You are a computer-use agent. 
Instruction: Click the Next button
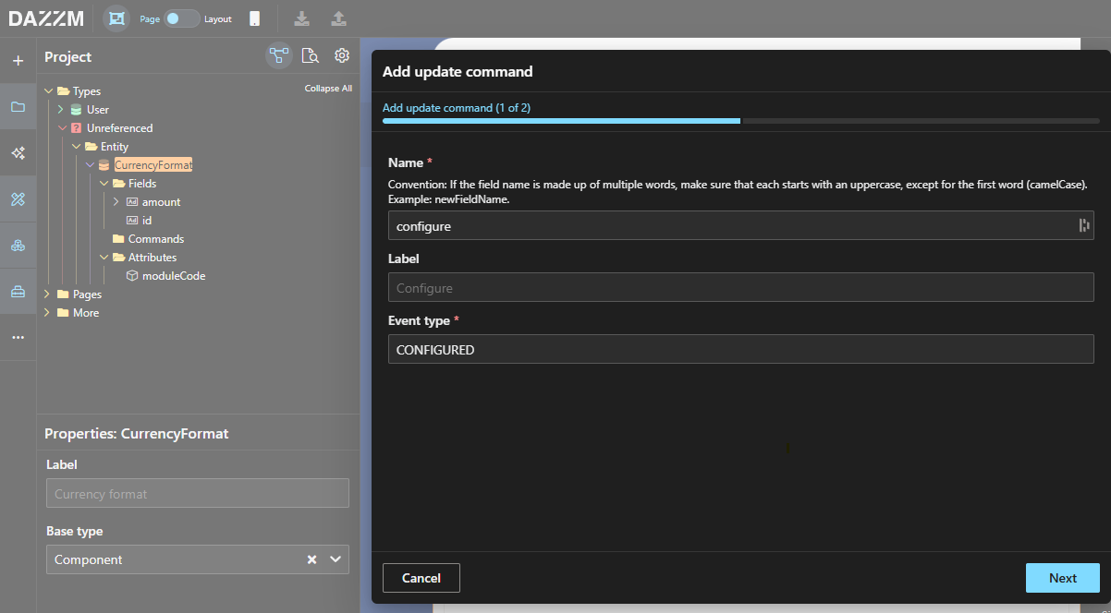tap(1062, 578)
